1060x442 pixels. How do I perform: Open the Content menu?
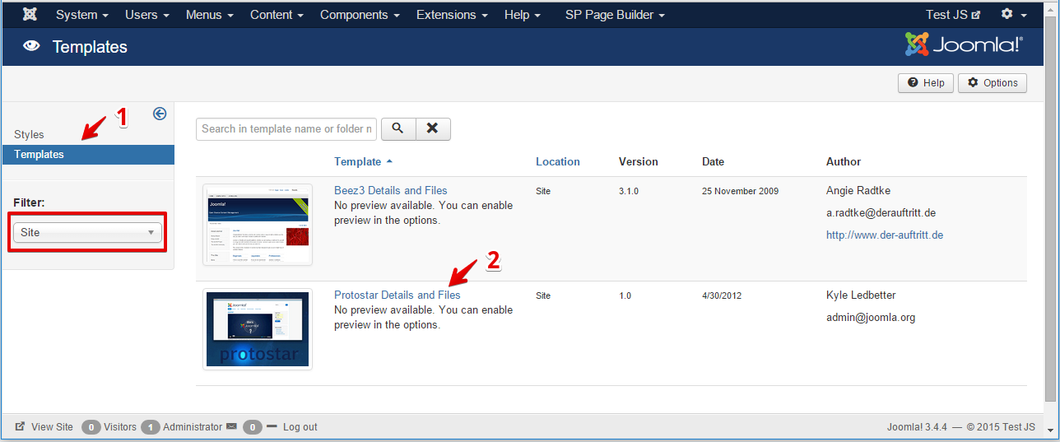click(x=277, y=15)
